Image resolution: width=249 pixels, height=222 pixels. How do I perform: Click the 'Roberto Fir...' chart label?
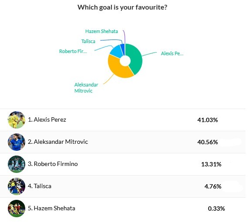click(x=73, y=51)
